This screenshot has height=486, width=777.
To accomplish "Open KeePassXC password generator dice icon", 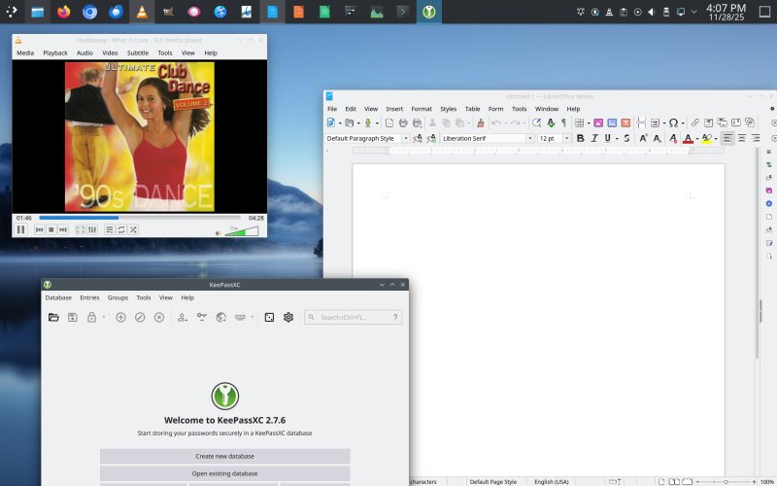I will click(269, 317).
